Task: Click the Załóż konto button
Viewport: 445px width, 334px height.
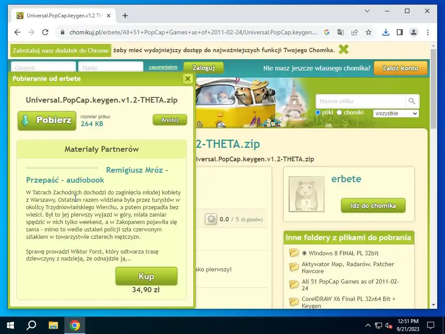Action: (x=400, y=68)
